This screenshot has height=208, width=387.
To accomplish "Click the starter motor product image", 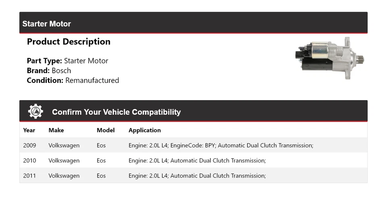I will point(330,58).
